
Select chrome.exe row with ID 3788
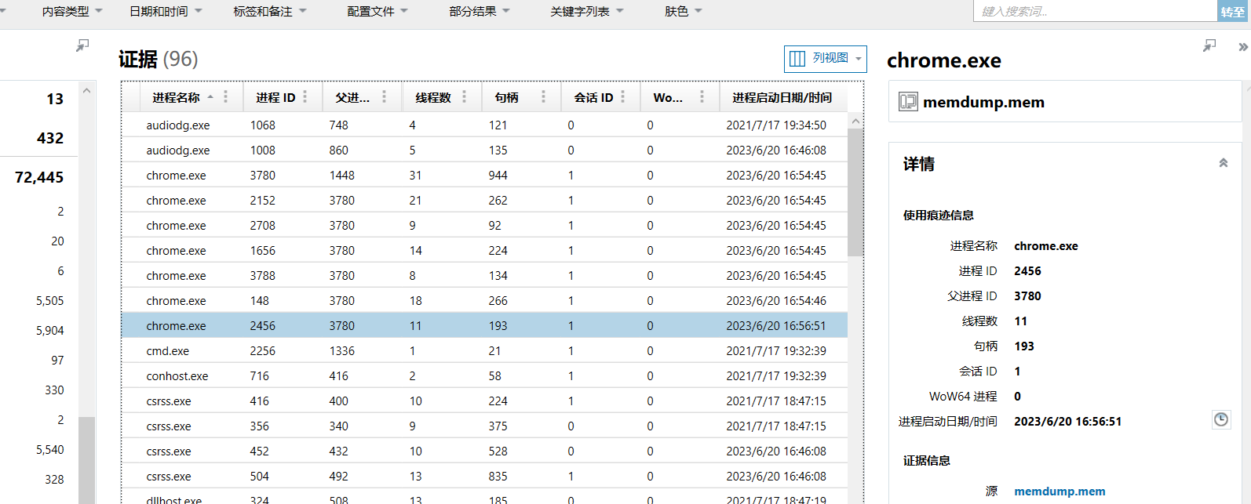coord(484,275)
